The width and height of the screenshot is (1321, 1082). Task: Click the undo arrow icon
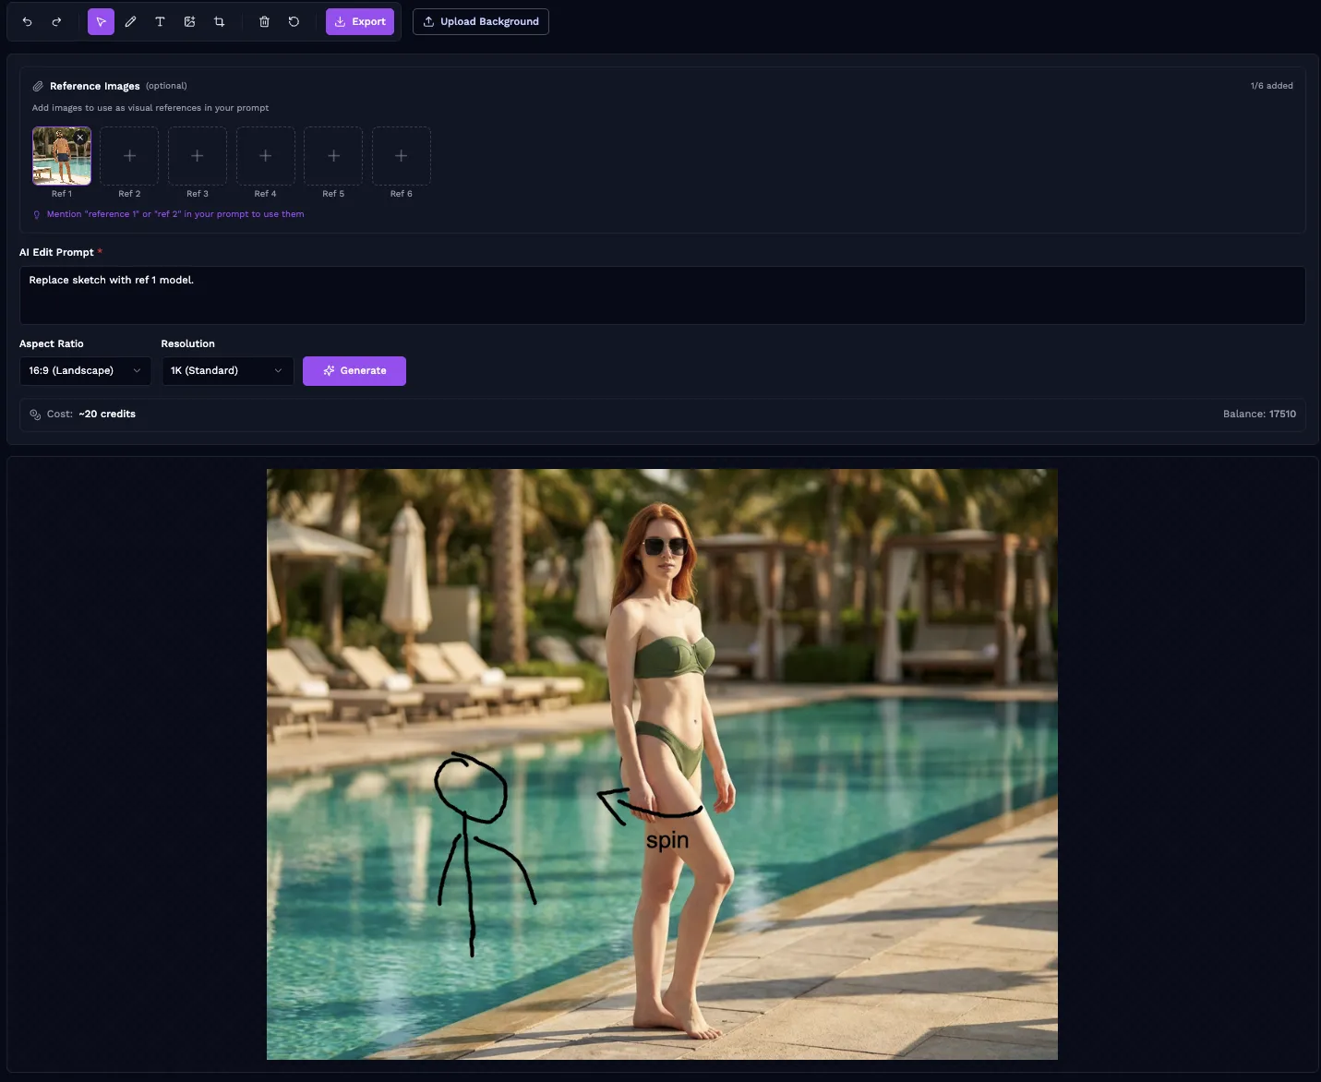click(x=28, y=22)
